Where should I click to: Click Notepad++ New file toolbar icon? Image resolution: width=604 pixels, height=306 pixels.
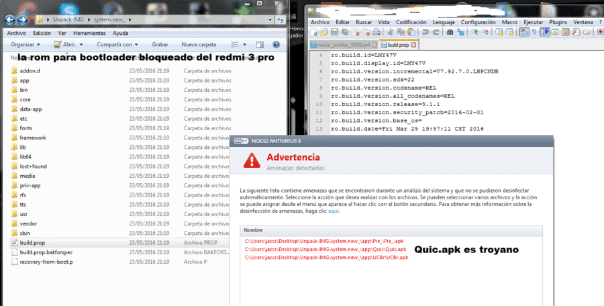[313, 32]
